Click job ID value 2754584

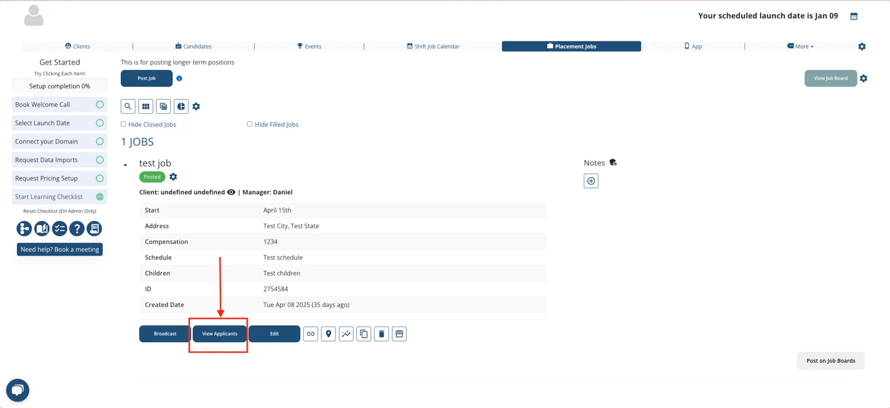276,289
